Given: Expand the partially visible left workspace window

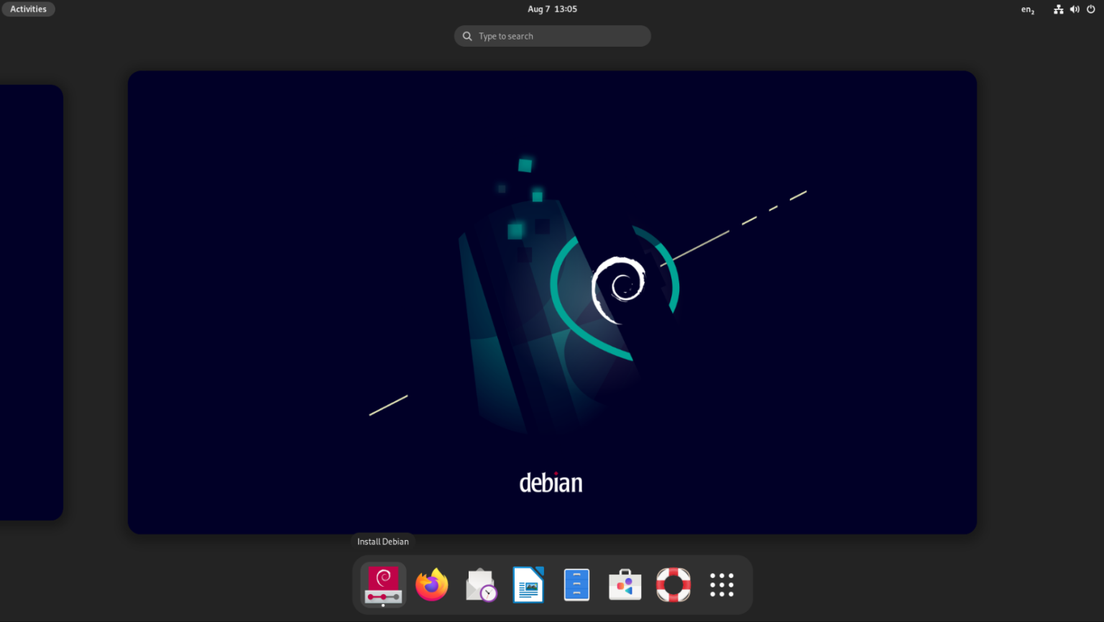Looking at the screenshot, I should pos(32,302).
